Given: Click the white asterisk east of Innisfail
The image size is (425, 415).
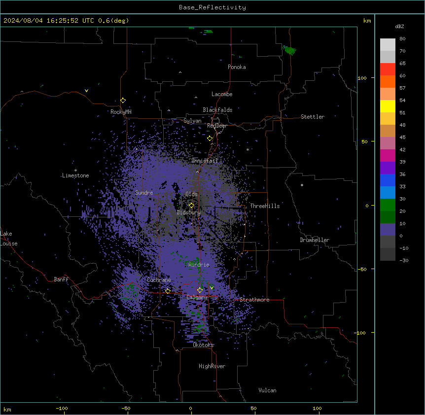Looking at the screenshot, I should (248, 149).
